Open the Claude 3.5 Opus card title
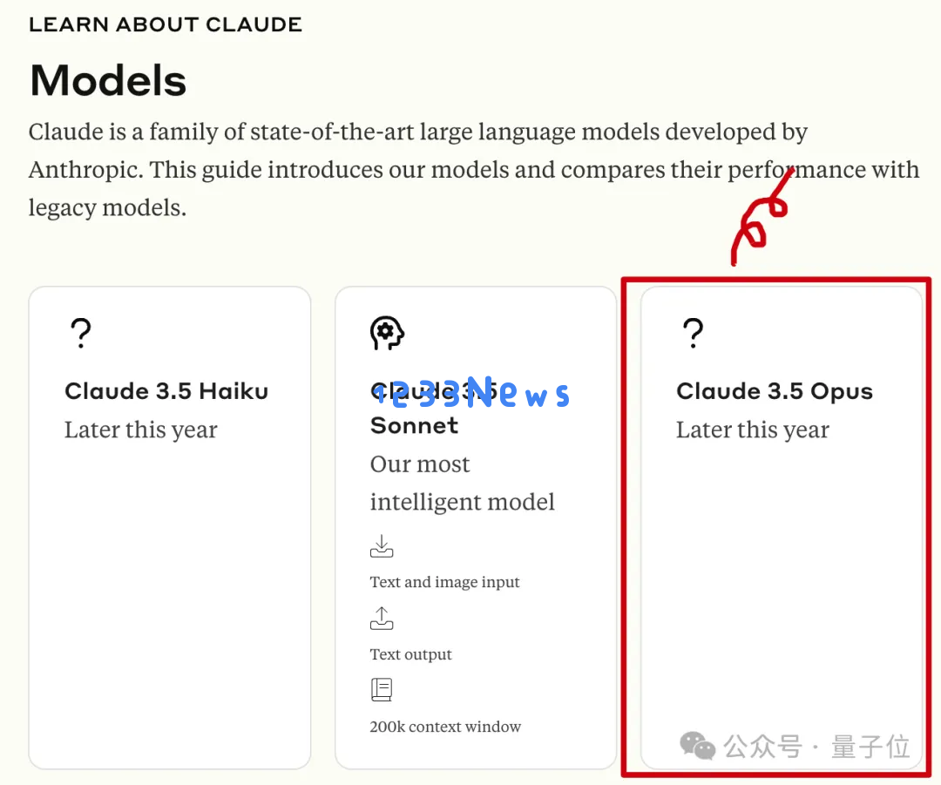The height and width of the screenshot is (785, 941). (775, 391)
